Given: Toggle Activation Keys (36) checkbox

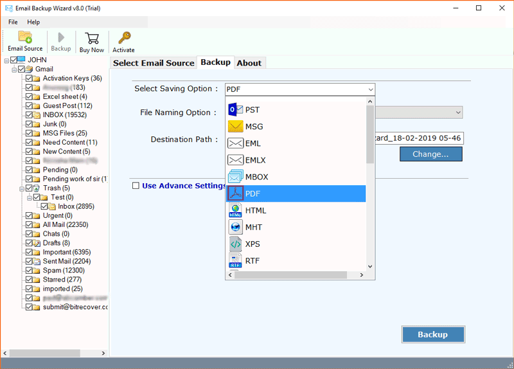Looking at the screenshot, I should [29, 78].
